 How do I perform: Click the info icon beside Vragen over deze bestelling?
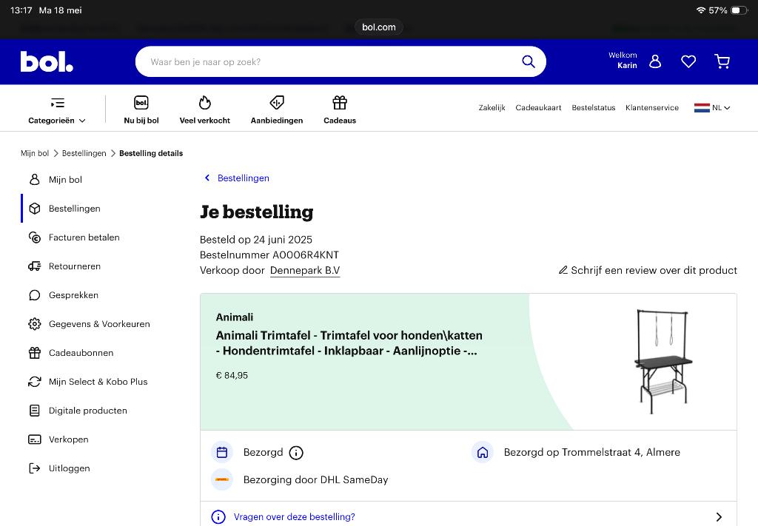[218, 517]
